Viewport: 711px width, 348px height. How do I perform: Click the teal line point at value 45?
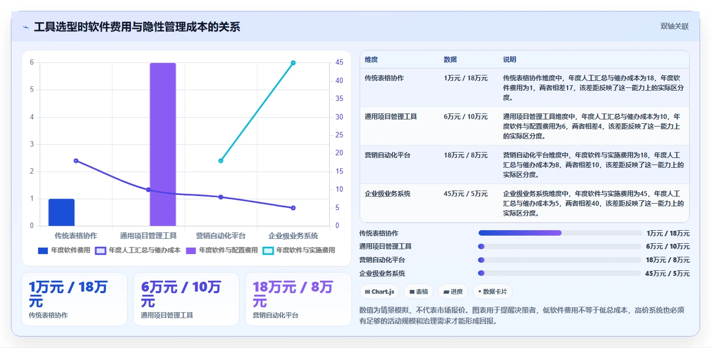pos(293,63)
